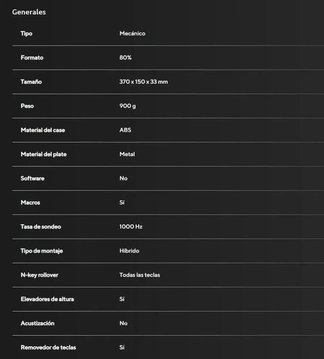The image size is (324, 359).
Task: Click the Elevadores de altura label
Action: pyautogui.click(x=47, y=299)
